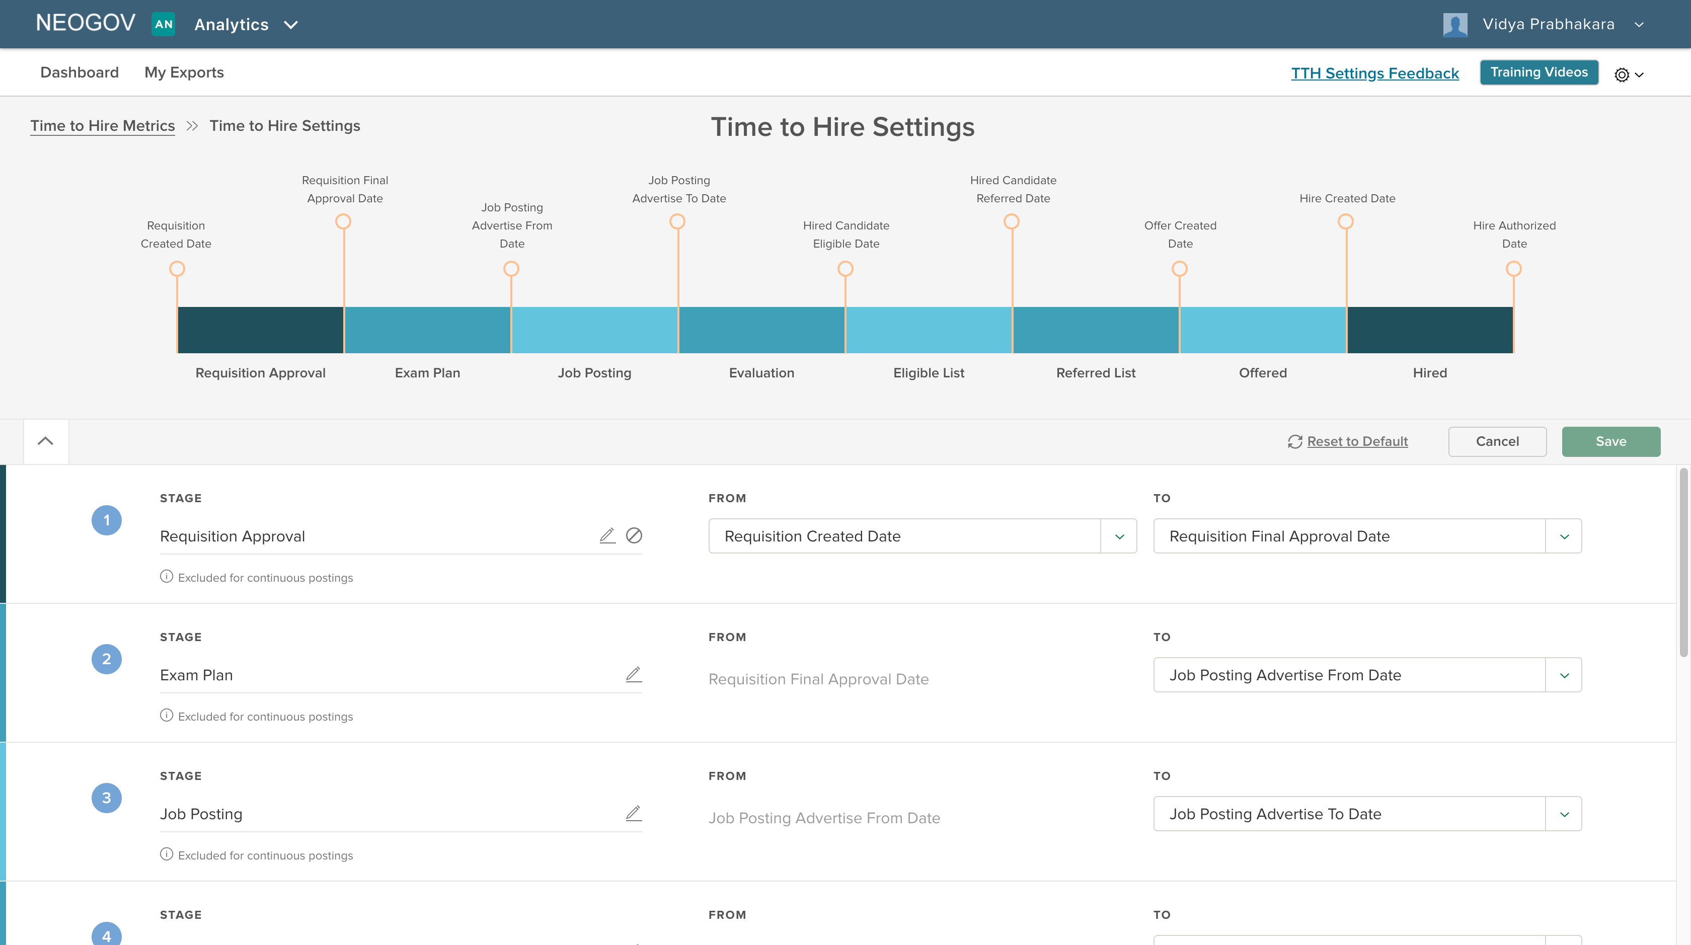Click info icon under Exam Plan stage
1691x945 pixels.
click(167, 716)
